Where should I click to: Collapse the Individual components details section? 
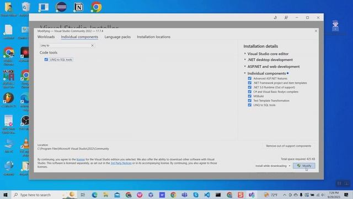(245, 74)
